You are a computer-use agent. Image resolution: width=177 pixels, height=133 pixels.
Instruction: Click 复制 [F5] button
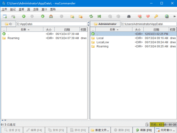click(x=56, y=130)
